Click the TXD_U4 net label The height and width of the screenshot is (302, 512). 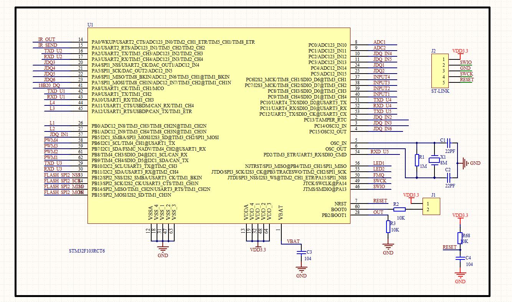coord(383,100)
